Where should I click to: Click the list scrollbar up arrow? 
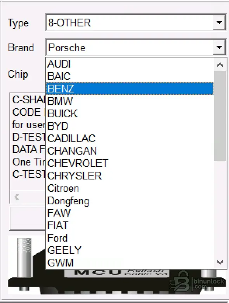pyautogui.click(x=220, y=64)
